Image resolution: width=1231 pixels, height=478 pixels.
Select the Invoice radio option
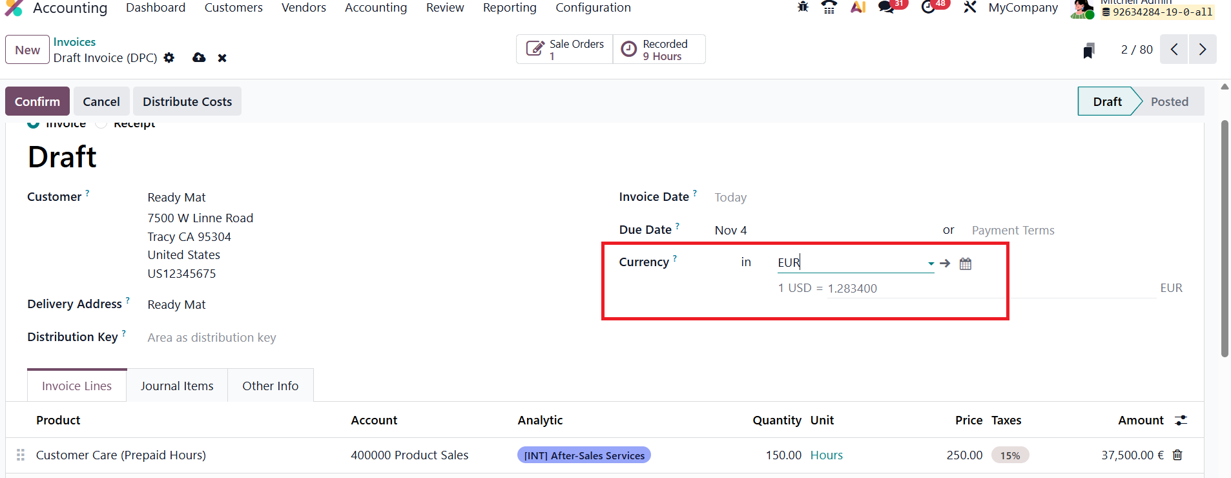(x=34, y=123)
